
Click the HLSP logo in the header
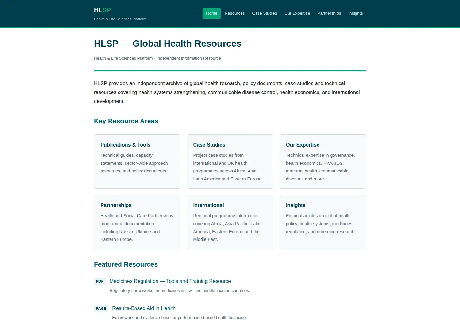tap(102, 10)
